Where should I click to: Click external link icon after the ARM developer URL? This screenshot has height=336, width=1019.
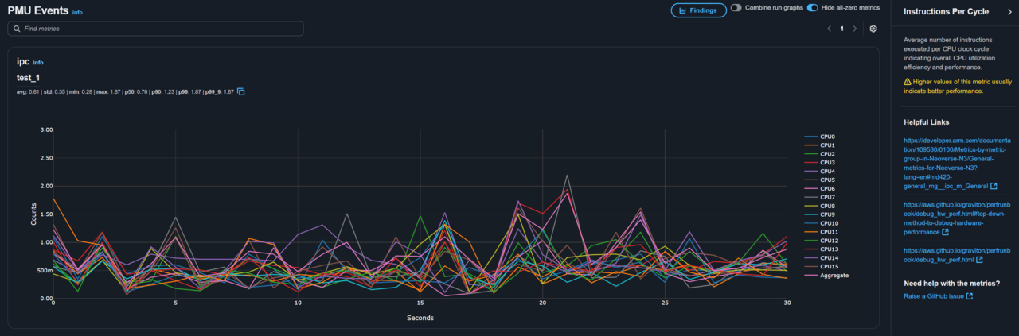(994, 186)
